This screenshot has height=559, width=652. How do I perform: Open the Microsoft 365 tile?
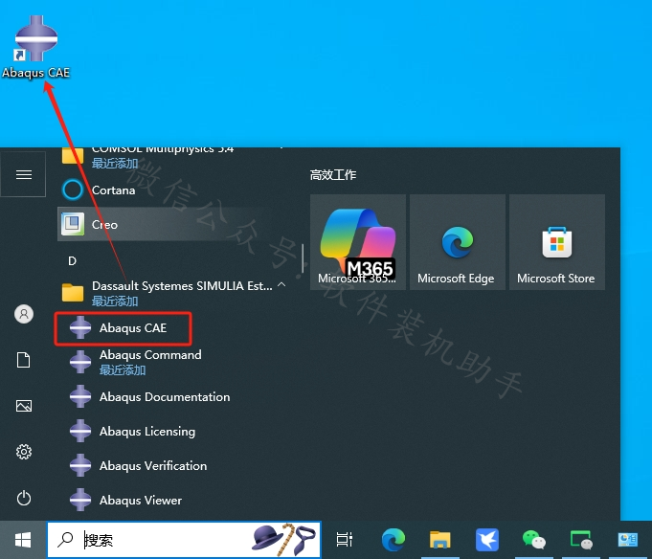[358, 242]
